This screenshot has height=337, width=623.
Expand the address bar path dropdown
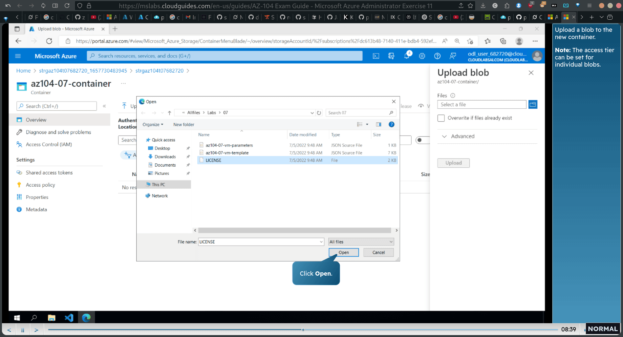[x=312, y=113]
